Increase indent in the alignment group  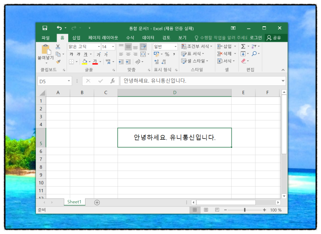click(x=128, y=62)
